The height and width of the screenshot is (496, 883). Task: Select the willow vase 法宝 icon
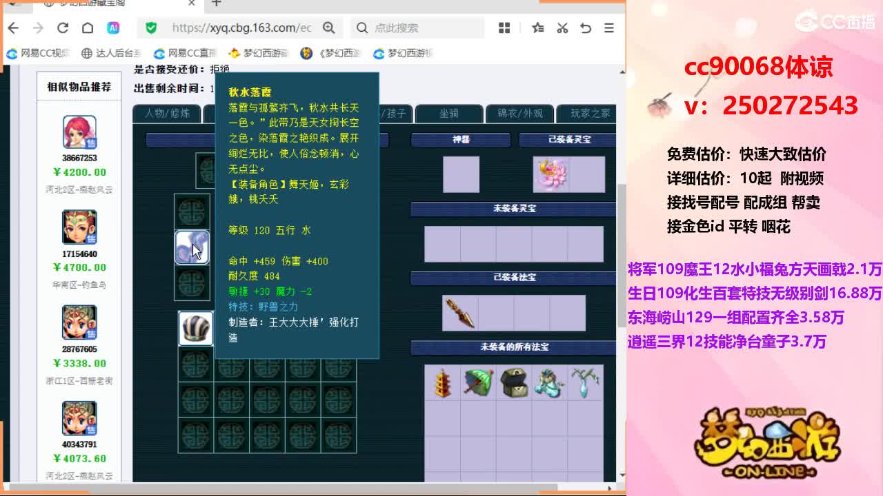click(x=586, y=382)
